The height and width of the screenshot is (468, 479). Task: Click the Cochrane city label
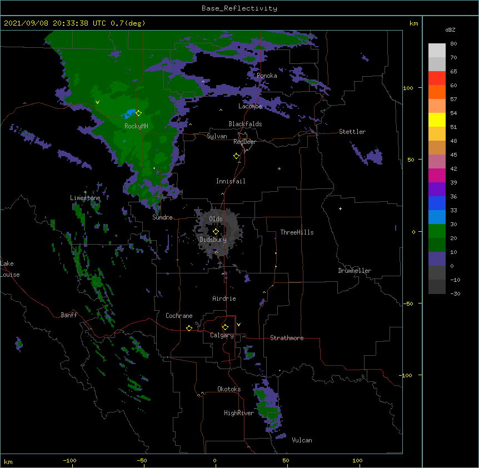(x=179, y=316)
